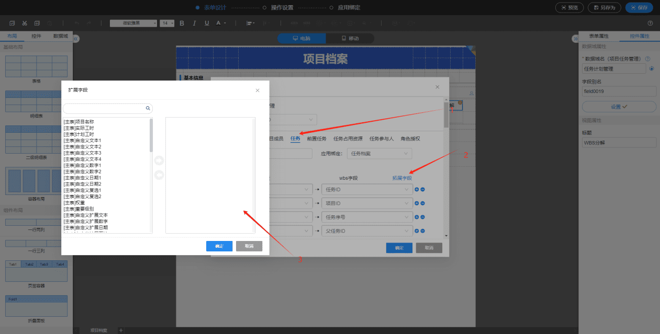The height and width of the screenshot is (334, 660).
Task: Click the field list vertical scrollbar
Action: 151,135
